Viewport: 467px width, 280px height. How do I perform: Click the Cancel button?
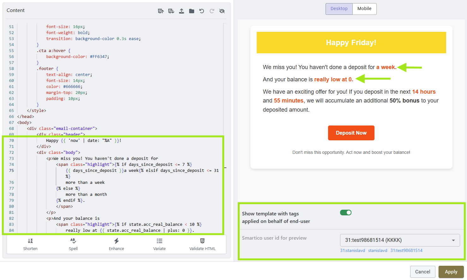(422, 272)
